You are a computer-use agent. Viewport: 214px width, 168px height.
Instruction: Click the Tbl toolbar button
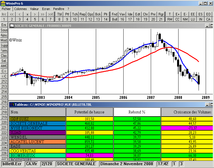coord(60,14)
